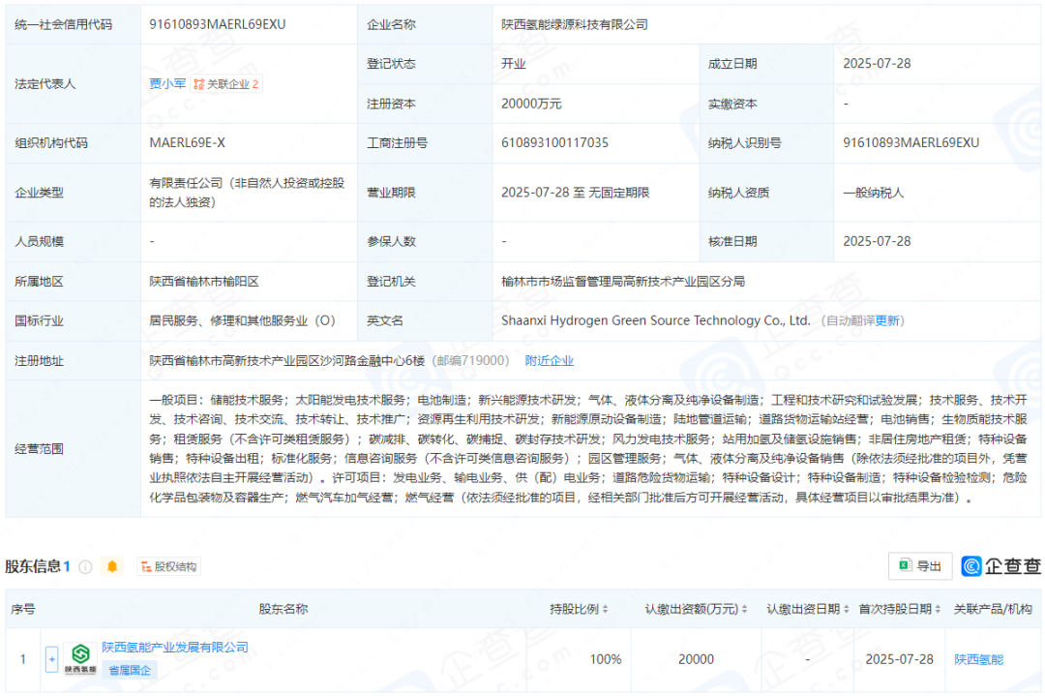
Task: Click 股东名称 column header
Action: click(284, 609)
